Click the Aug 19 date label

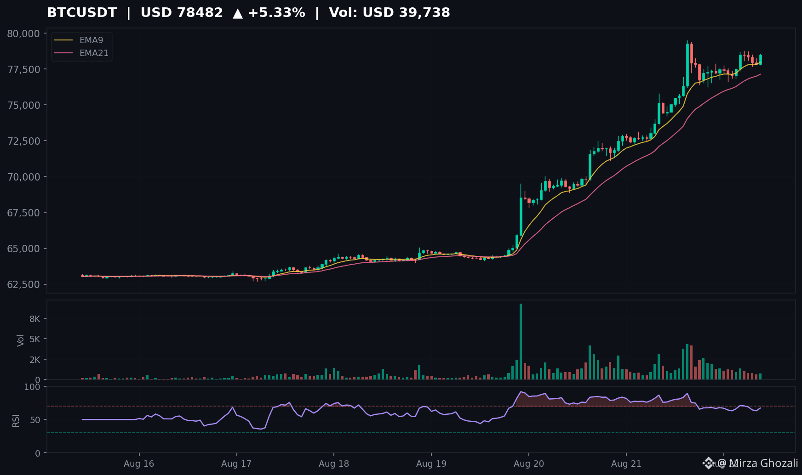click(x=431, y=464)
